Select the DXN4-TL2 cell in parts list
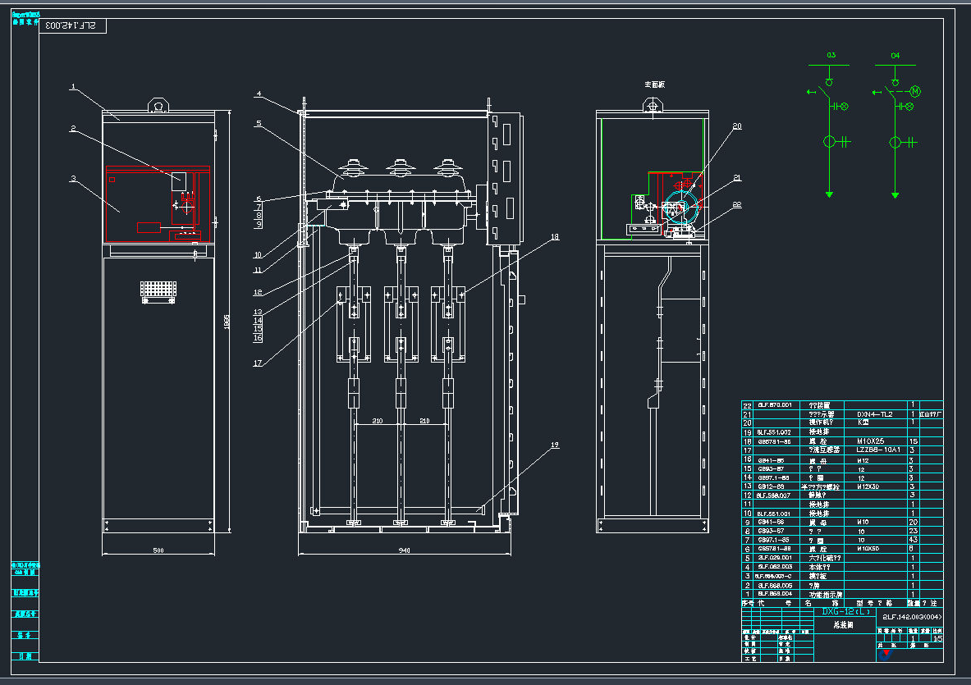The width and height of the screenshot is (971, 685). 874,414
